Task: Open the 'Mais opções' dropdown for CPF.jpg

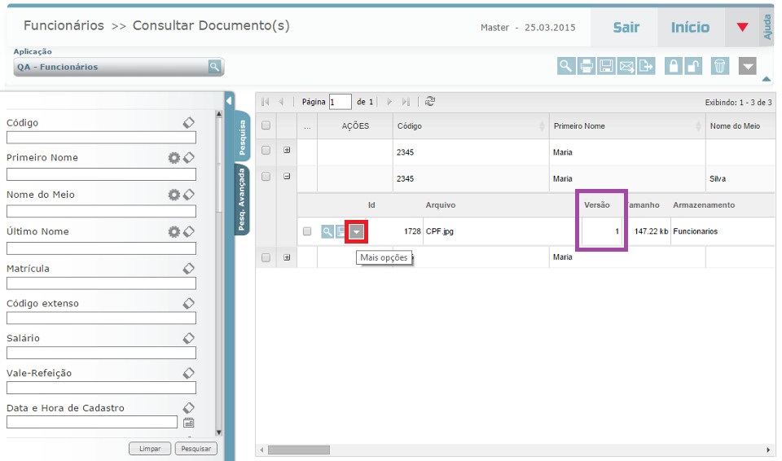Action: pos(357,232)
